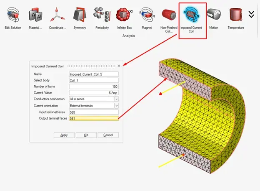Image resolution: width=260 pixels, height=191 pixels.
Task: Expand the Current orientation dropdown
Action: tap(116, 106)
